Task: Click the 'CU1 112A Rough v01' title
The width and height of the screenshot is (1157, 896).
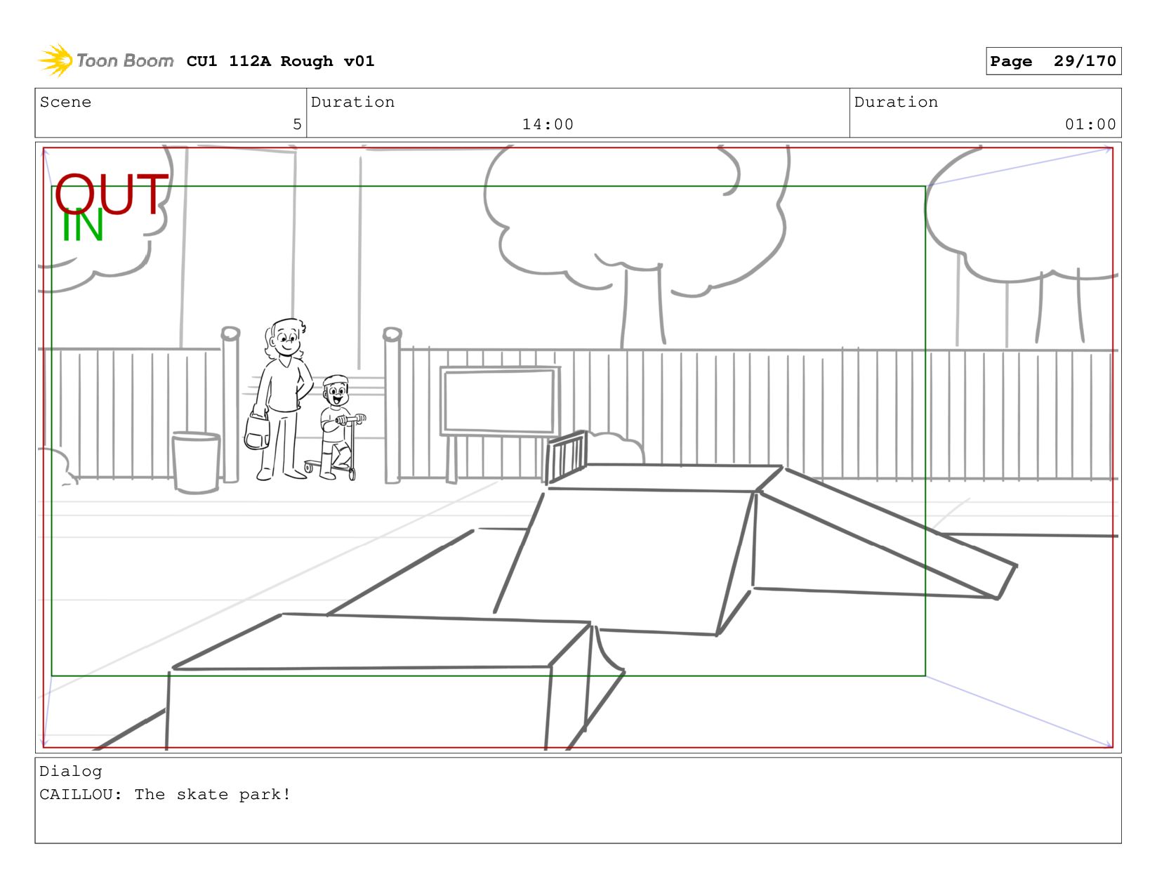Action: [280, 61]
